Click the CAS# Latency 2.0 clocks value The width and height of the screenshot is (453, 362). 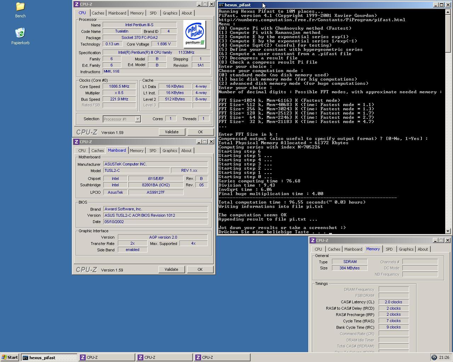[394, 302]
